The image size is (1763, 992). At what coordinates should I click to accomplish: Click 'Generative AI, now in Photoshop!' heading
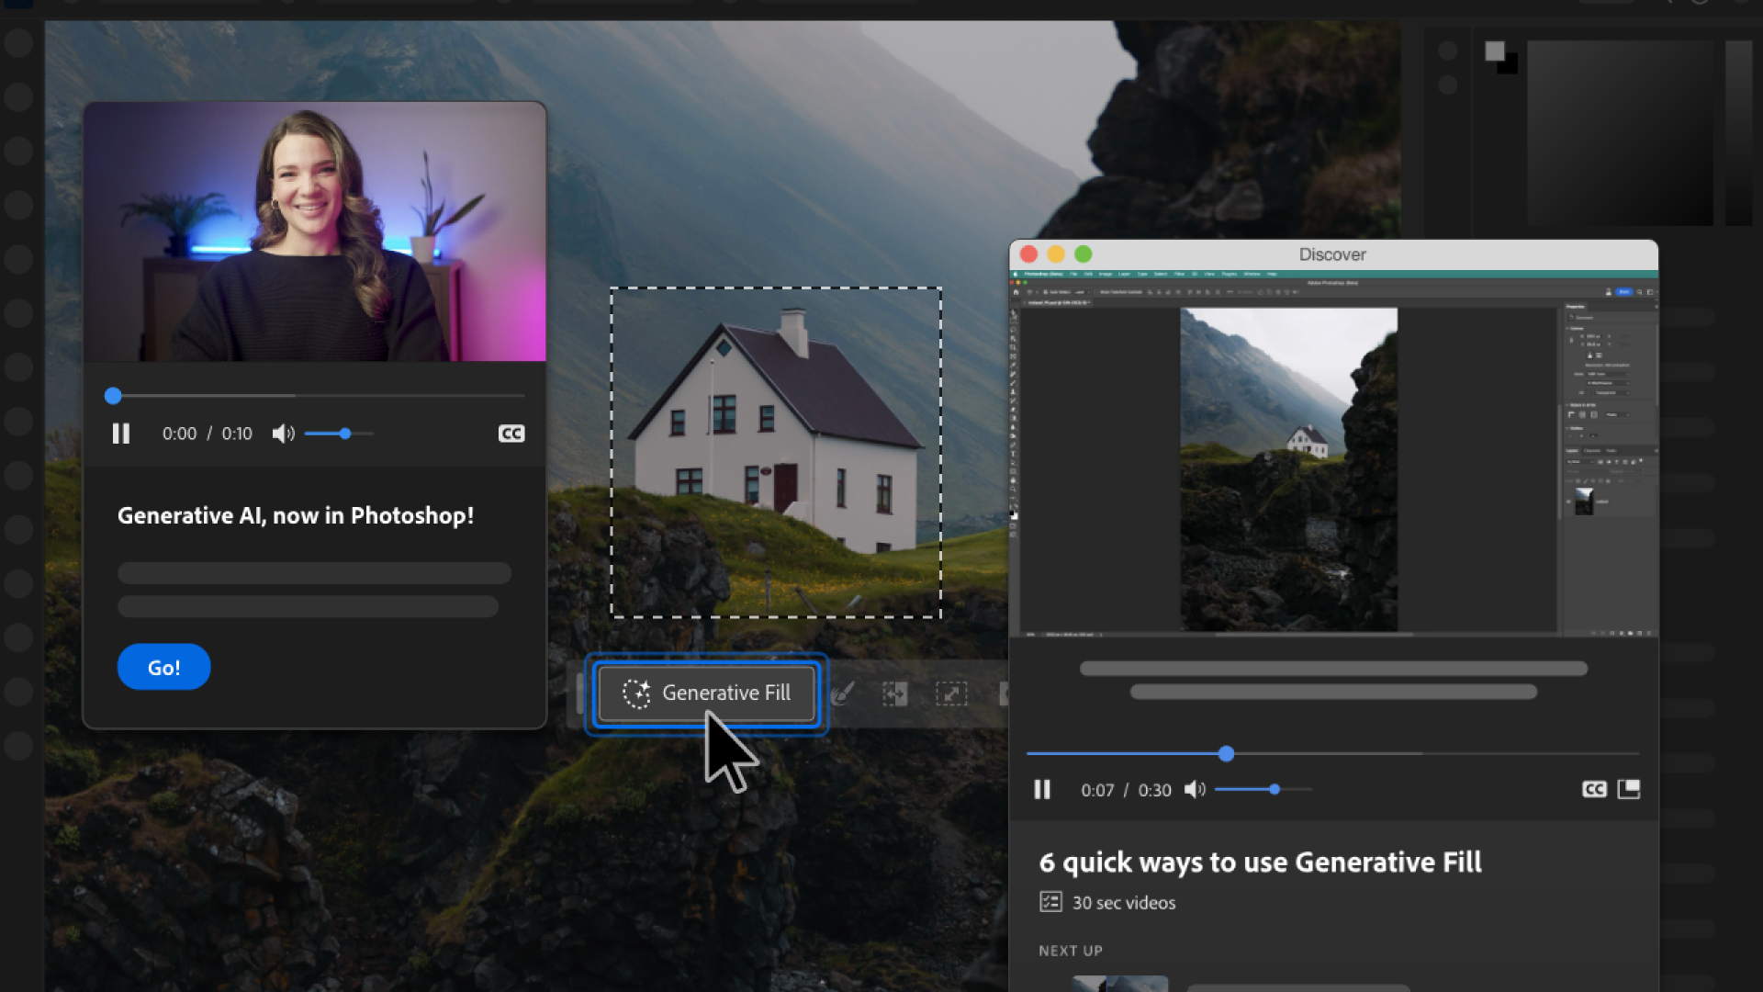pos(296,516)
